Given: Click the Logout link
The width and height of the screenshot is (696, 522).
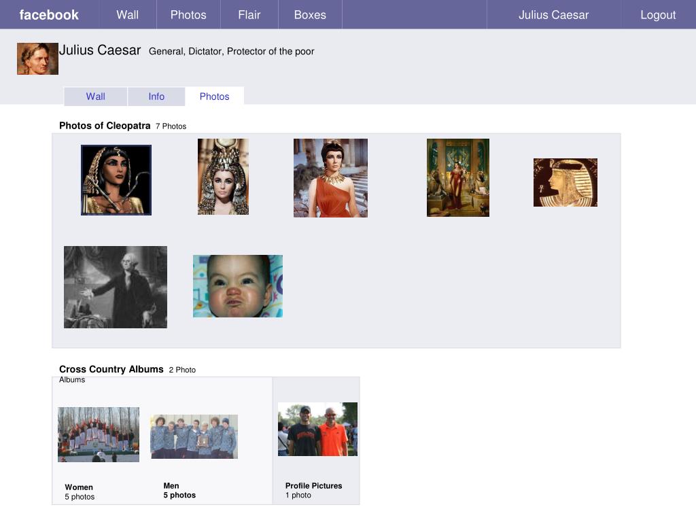Looking at the screenshot, I should [x=658, y=15].
